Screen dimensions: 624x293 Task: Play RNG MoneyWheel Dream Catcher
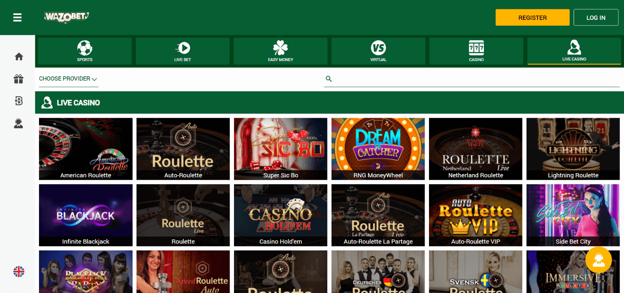(378, 149)
